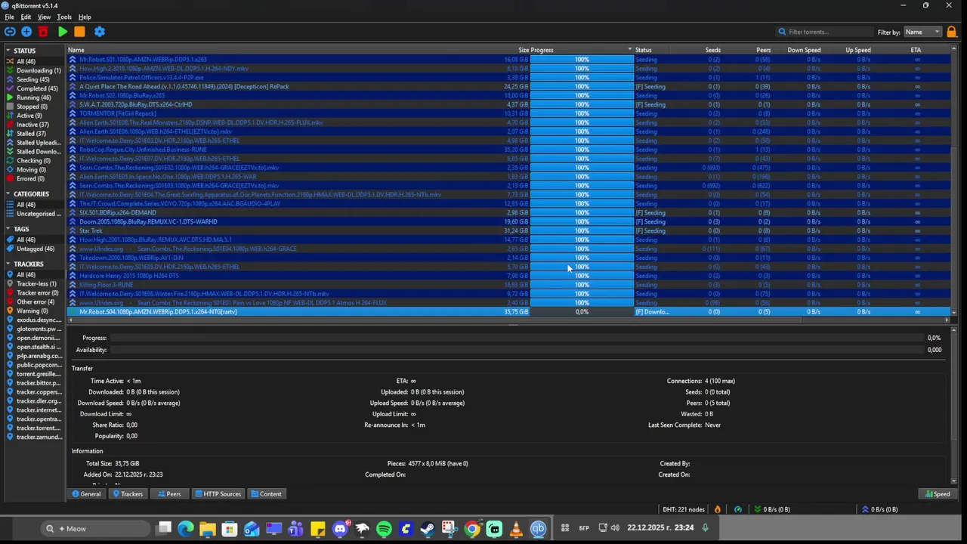
Task: Switch to the HTTP Sources tab
Action: pyautogui.click(x=218, y=494)
